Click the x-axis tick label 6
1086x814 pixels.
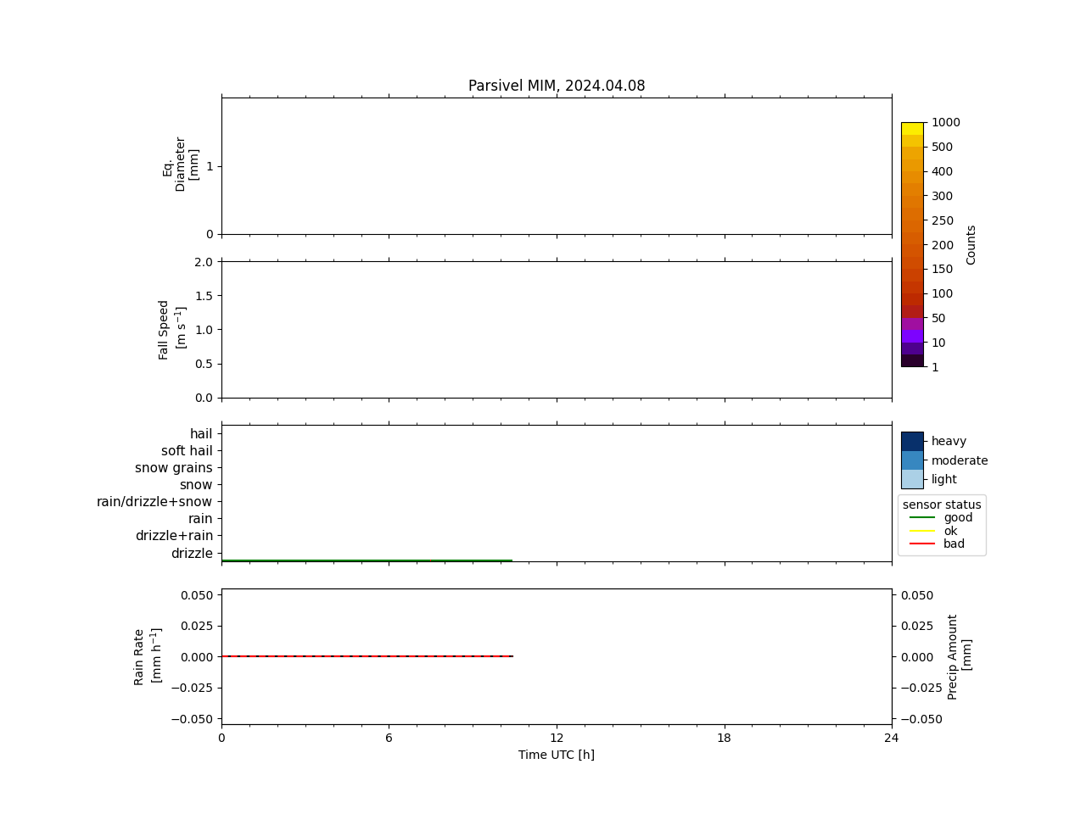tap(389, 738)
